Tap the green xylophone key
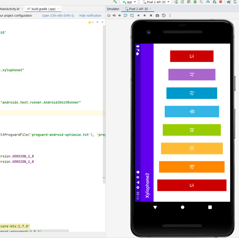 point(192,130)
